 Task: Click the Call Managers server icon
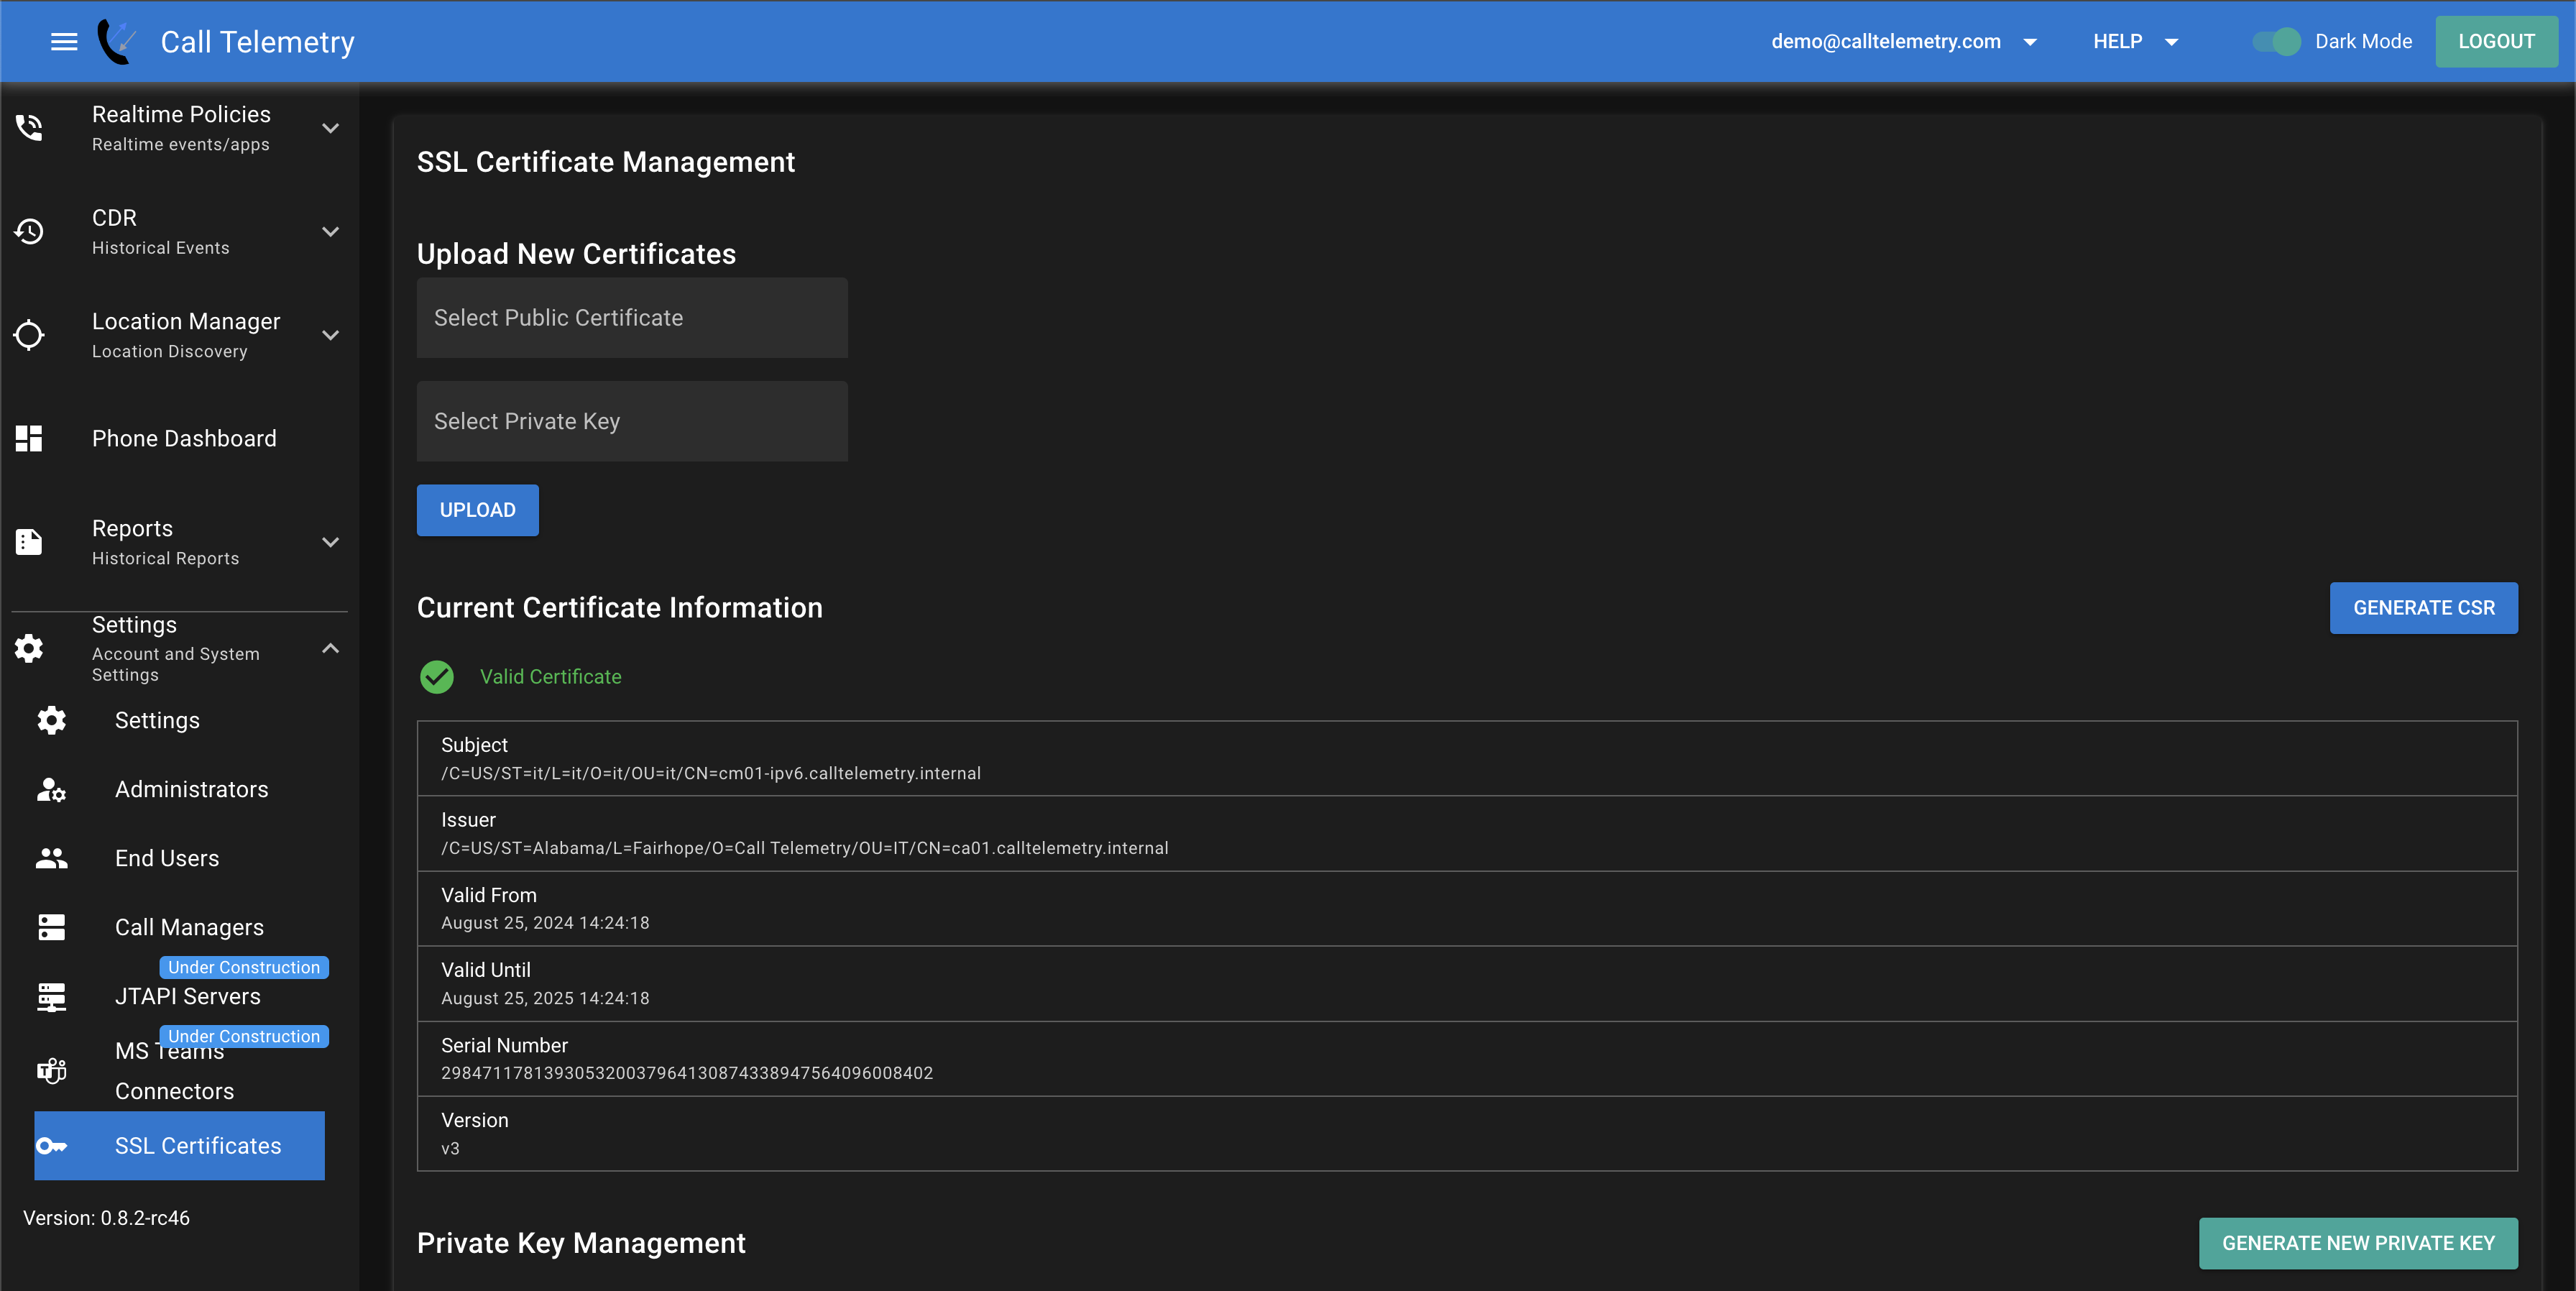click(x=52, y=927)
